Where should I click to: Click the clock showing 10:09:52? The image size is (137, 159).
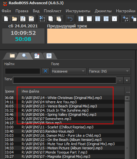[x=23, y=33]
